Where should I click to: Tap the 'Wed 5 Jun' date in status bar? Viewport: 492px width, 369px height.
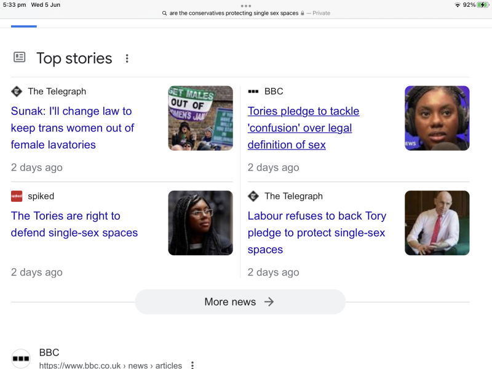[x=46, y=5]
